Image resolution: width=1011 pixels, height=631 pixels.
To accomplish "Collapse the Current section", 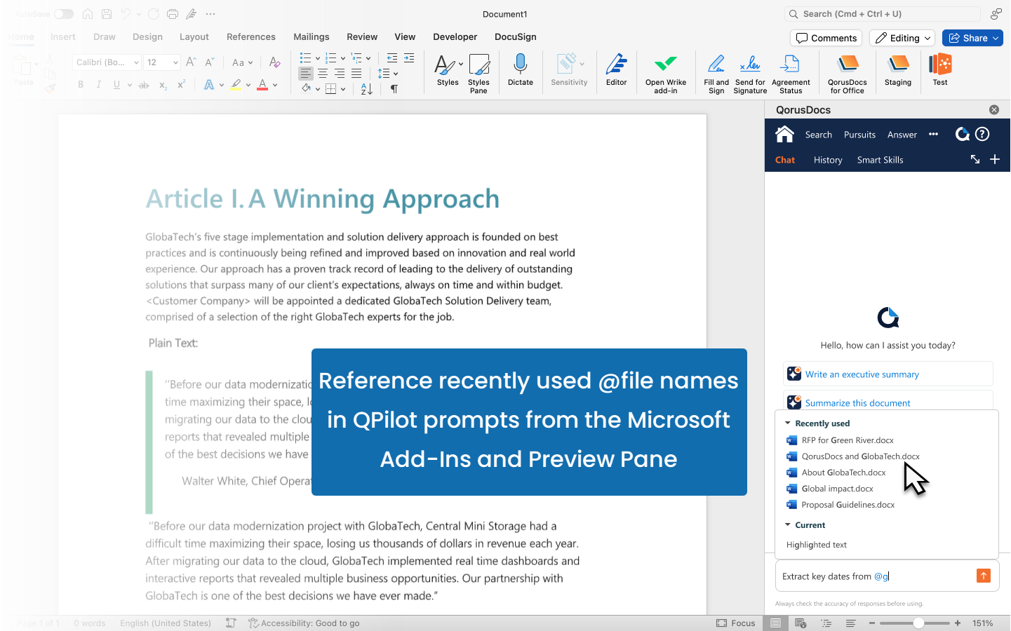I will click(x=787, y=525).
